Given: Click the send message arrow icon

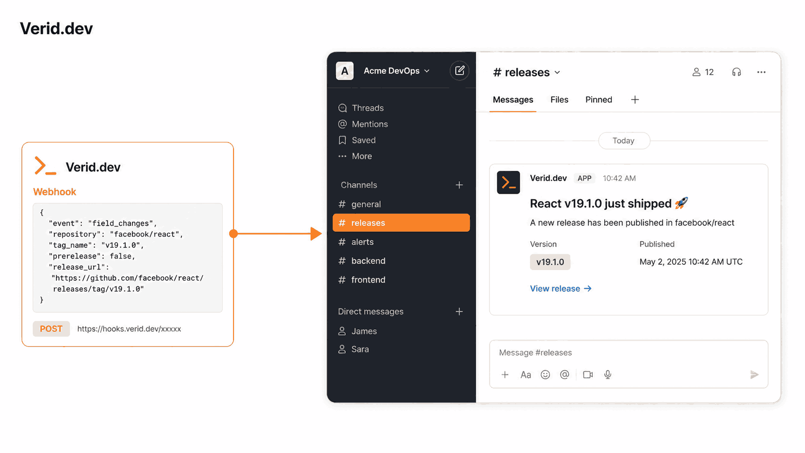Looking at the screenshot, I should click(754, 375).
